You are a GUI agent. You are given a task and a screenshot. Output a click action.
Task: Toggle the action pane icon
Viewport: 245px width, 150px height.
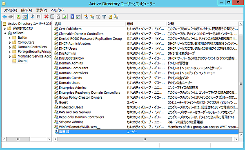pyautogui.click(x=78, y=17)
